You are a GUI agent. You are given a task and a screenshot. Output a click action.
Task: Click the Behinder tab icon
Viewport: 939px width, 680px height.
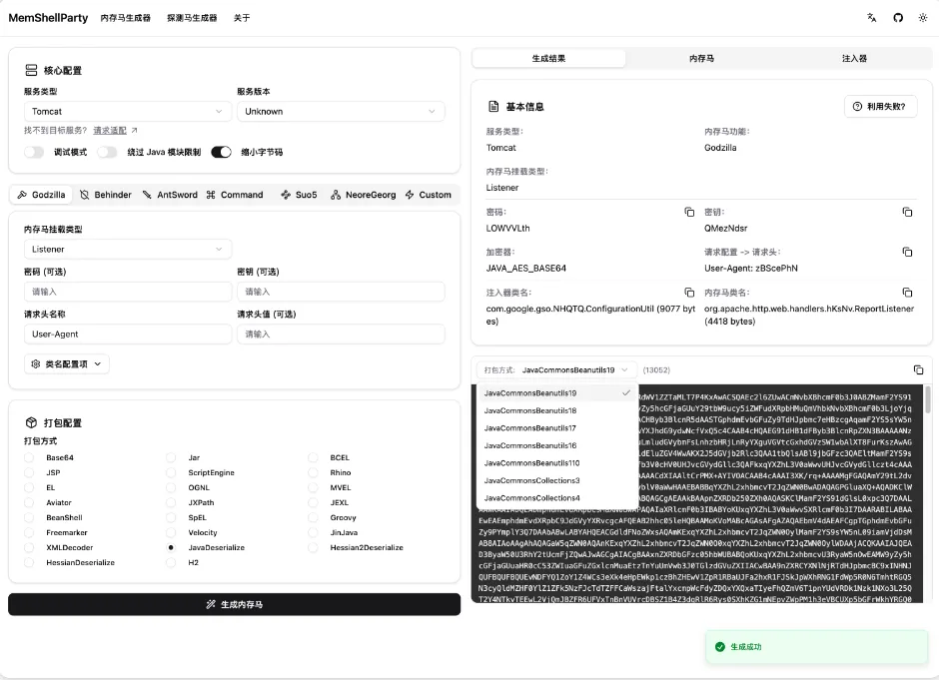pyautogui.click(x=85, y=195)
